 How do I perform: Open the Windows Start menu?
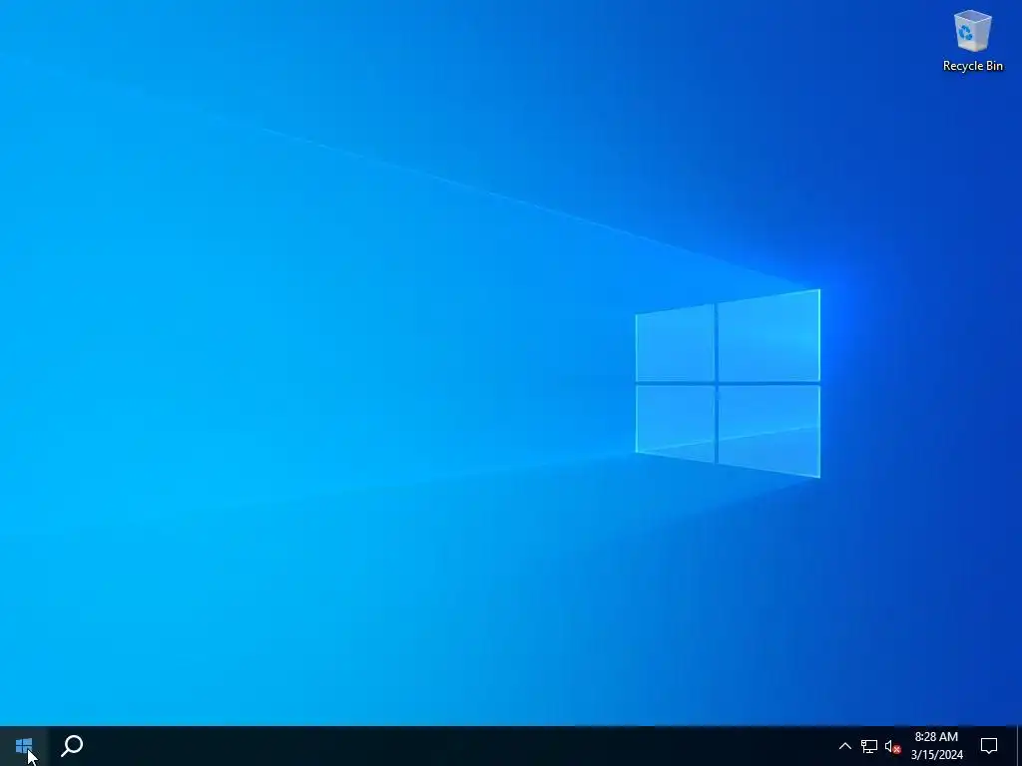click(24, 746)
